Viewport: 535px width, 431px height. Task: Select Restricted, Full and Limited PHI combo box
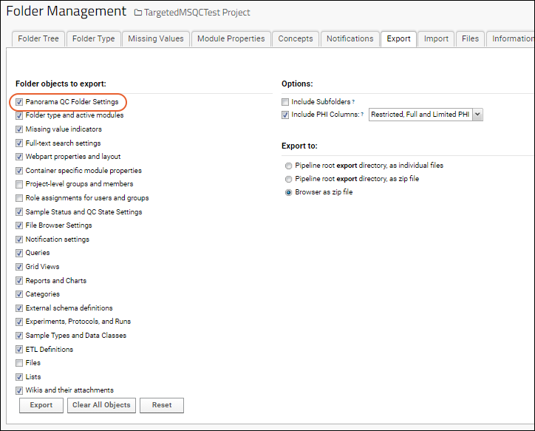click(426, 115)
